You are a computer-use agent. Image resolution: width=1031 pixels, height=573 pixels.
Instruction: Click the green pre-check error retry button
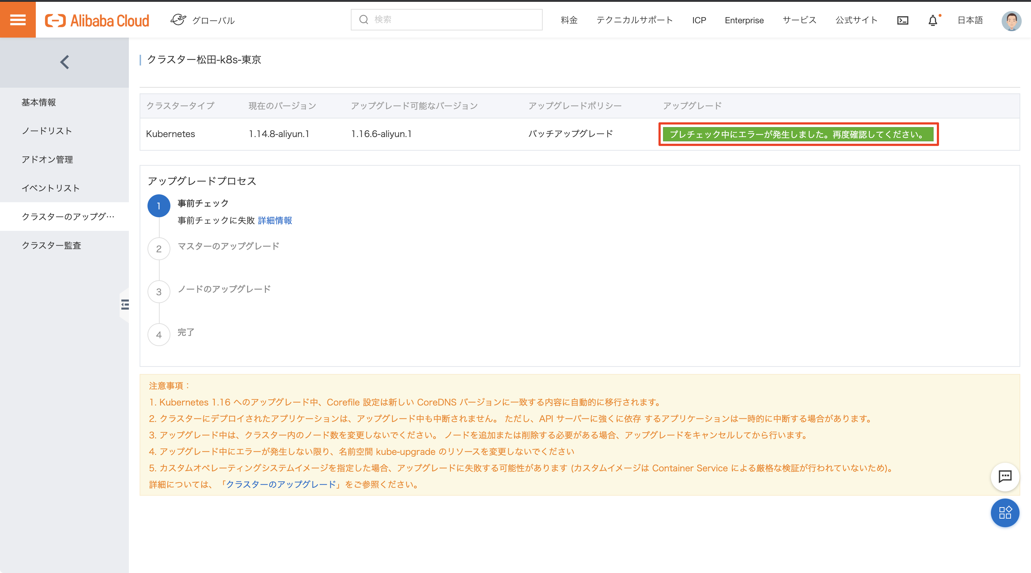pos(798,134)
